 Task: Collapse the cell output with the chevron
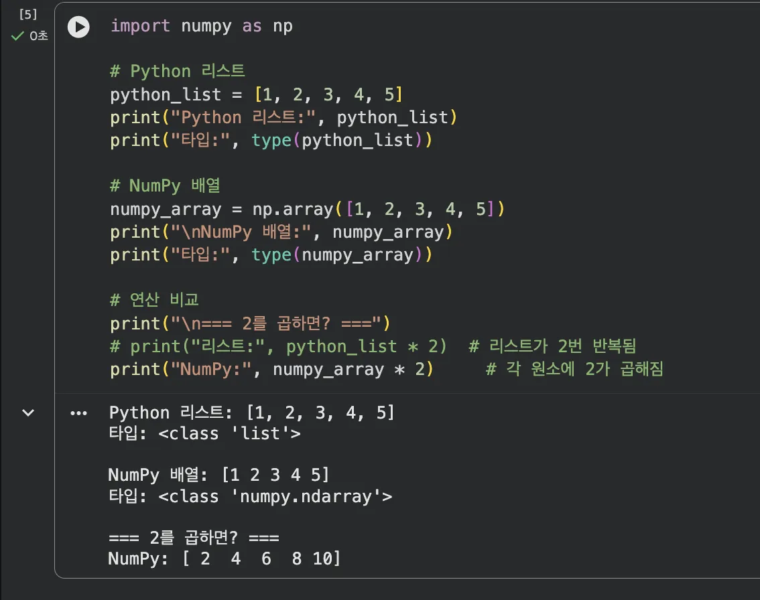coord(28,413)
